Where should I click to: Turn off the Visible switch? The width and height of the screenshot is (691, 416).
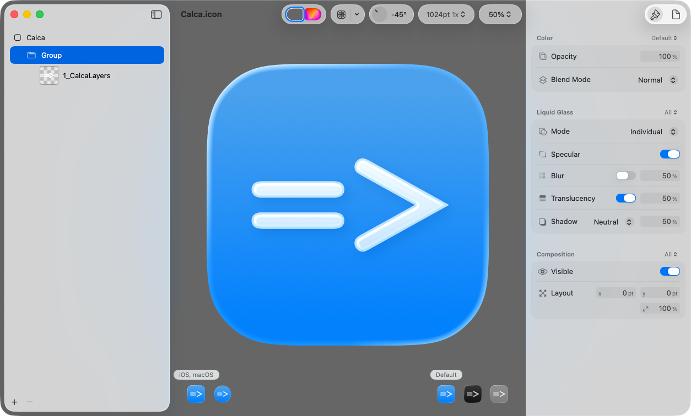coord(670,271)
